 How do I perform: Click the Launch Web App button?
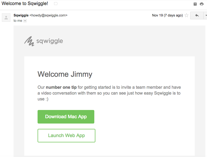pos(66,135)
